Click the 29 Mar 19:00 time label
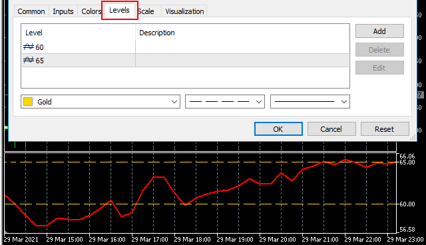426x245 pixels. 235,240
